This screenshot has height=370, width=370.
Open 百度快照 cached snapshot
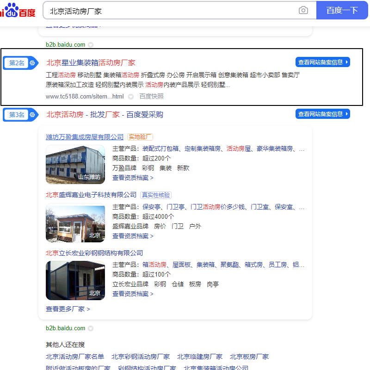152,96
